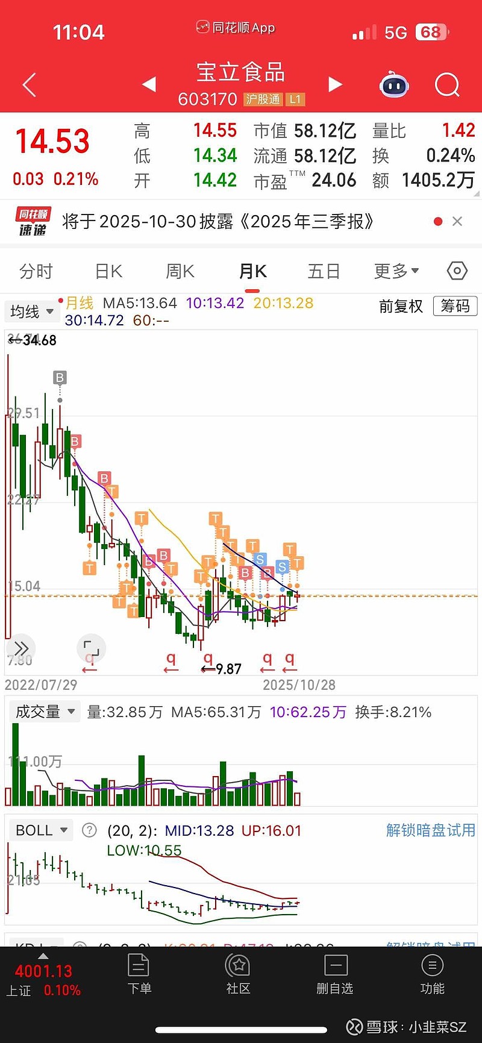Image resolution: width=482 pixels, height=1043 pixels.
Task: Tap the 筹码 chip distribution button
Action: pyautogui.click(x=455, y=306)
